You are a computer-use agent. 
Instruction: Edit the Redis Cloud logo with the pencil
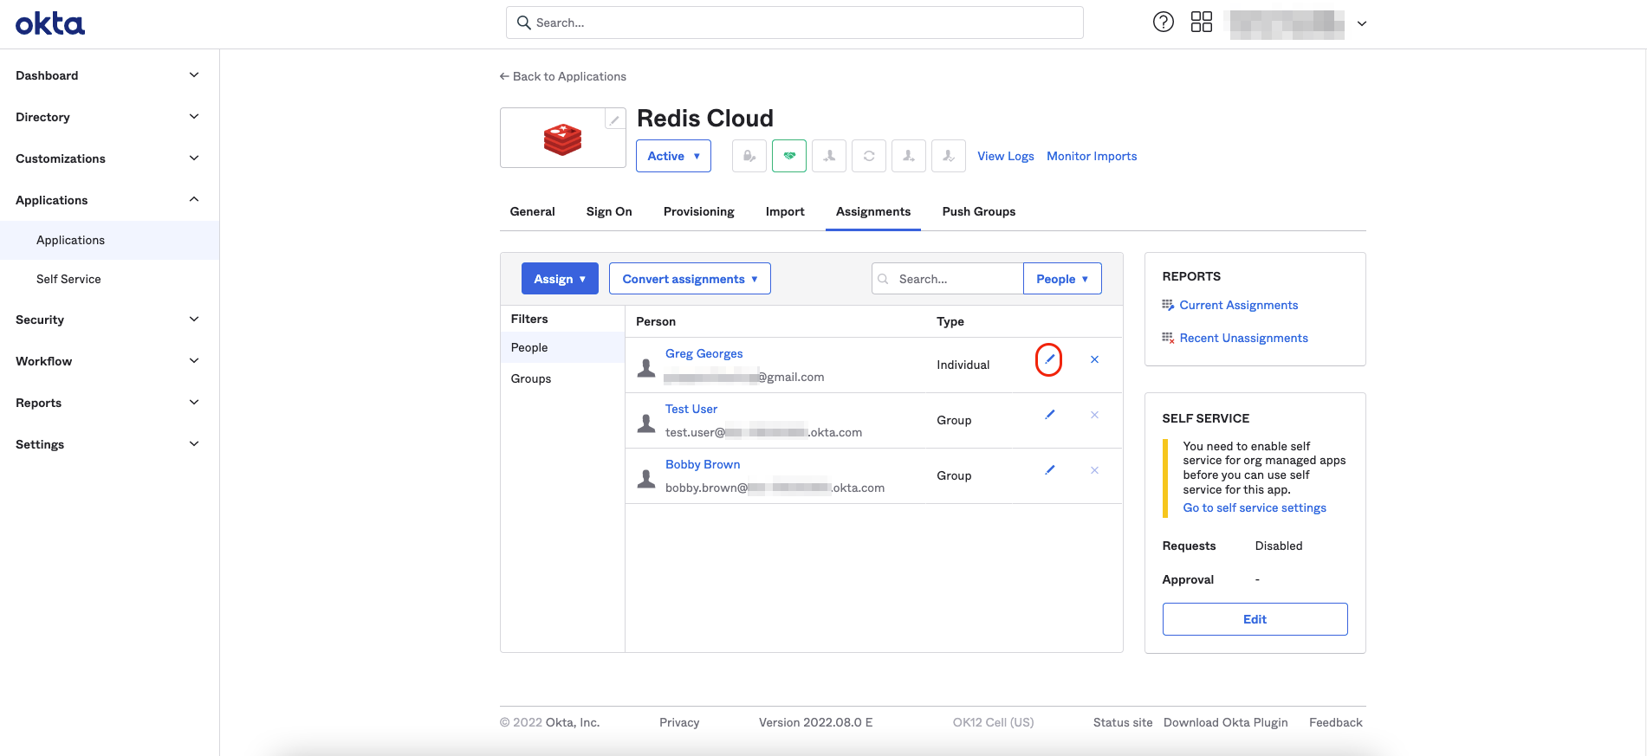tap(614, 120)
